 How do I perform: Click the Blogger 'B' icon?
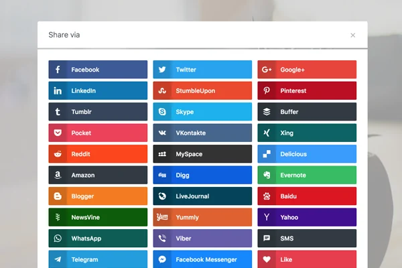click(58, 196)
